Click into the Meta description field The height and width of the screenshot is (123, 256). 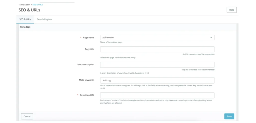coord(157,65)
